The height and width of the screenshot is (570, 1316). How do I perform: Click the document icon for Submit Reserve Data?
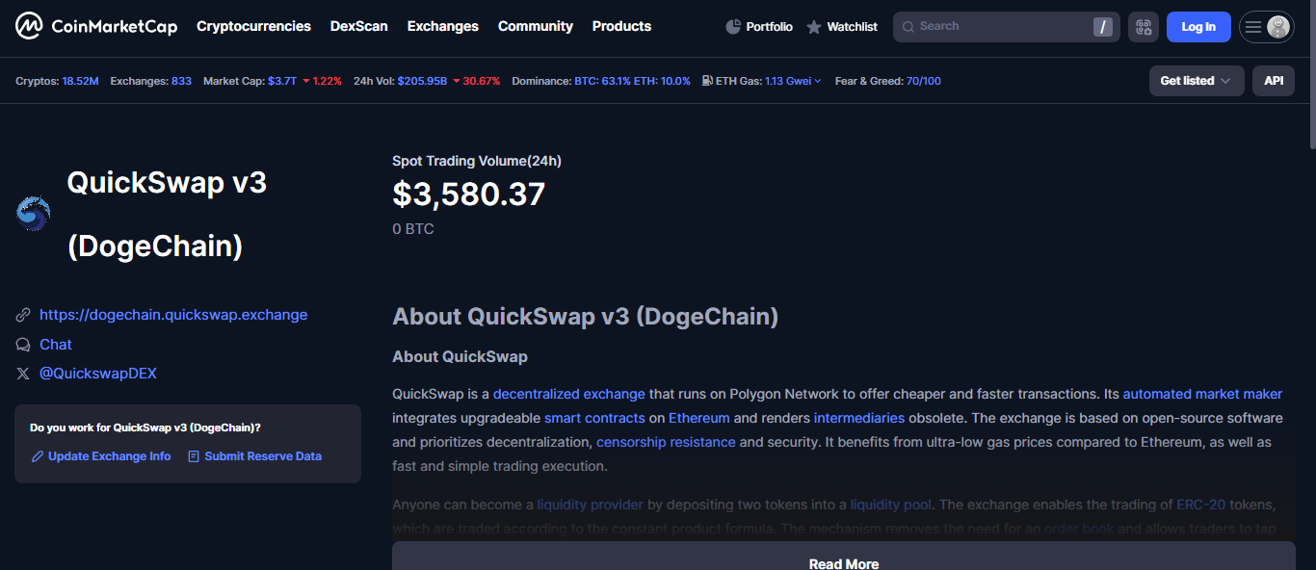click(x=194, y=456)
